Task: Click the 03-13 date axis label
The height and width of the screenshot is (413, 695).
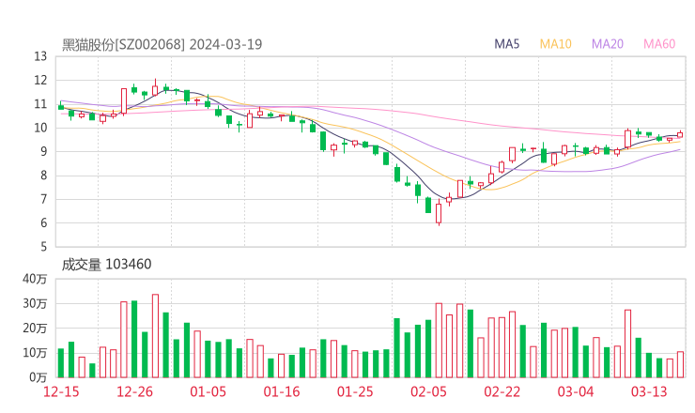Action: pos(649,391)
